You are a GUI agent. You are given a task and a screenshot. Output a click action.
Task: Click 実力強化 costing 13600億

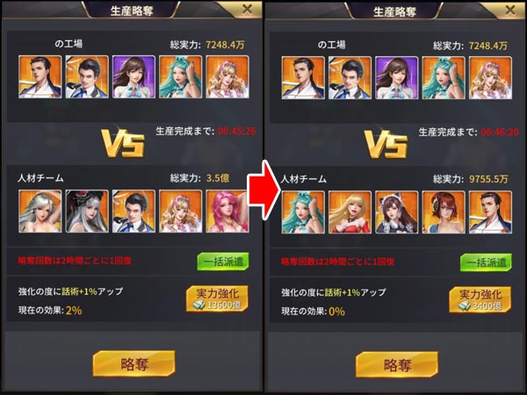click(x=217, y=298)
